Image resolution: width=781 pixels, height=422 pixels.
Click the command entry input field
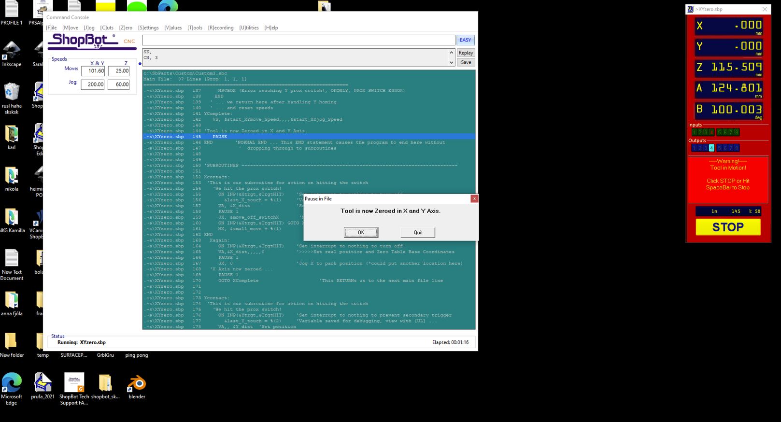[298, 40]
